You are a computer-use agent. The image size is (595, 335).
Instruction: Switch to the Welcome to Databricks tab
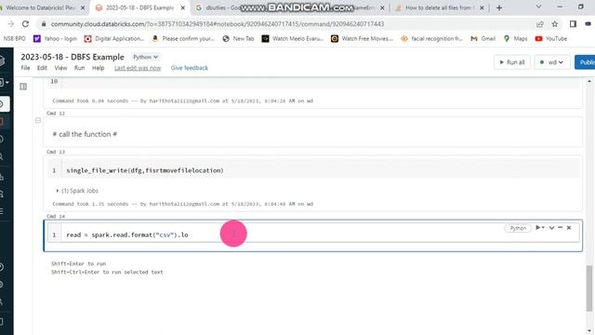[x=41, y=7]
